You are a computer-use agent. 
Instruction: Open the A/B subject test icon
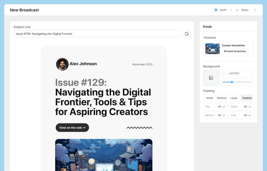click(x=186, y=34)
